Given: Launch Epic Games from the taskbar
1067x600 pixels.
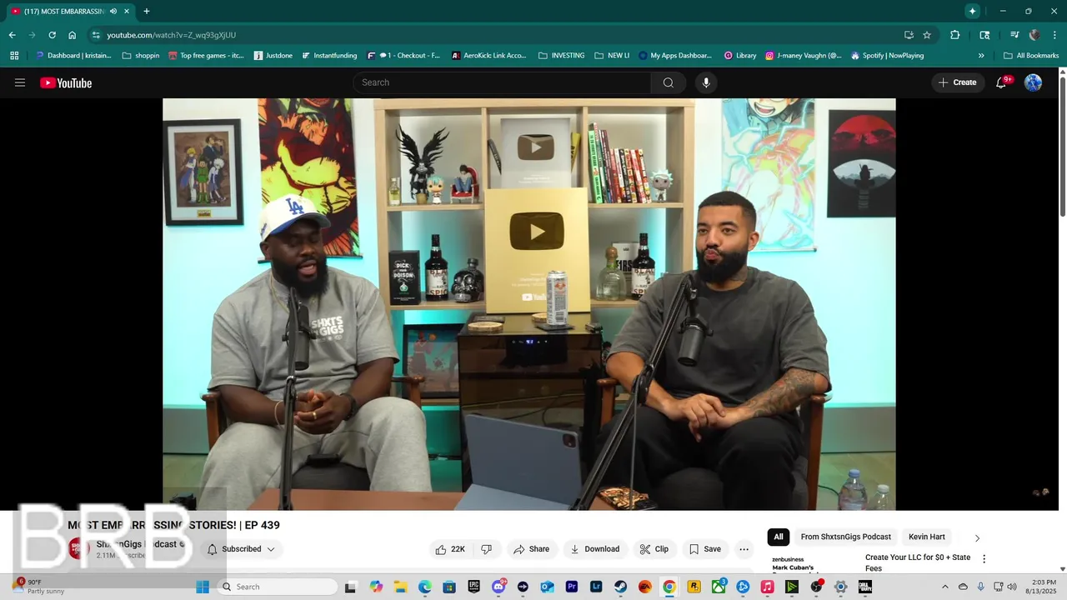Looking at the screenshot, I should (x=473, y=587).
